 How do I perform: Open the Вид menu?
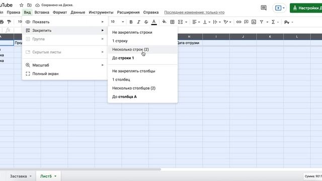(27, 12)
